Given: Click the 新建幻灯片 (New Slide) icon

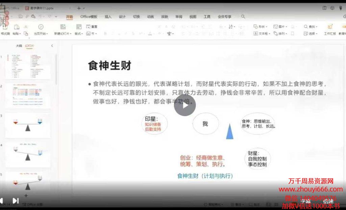Looking at the screenshot, I should click(63, 27).
